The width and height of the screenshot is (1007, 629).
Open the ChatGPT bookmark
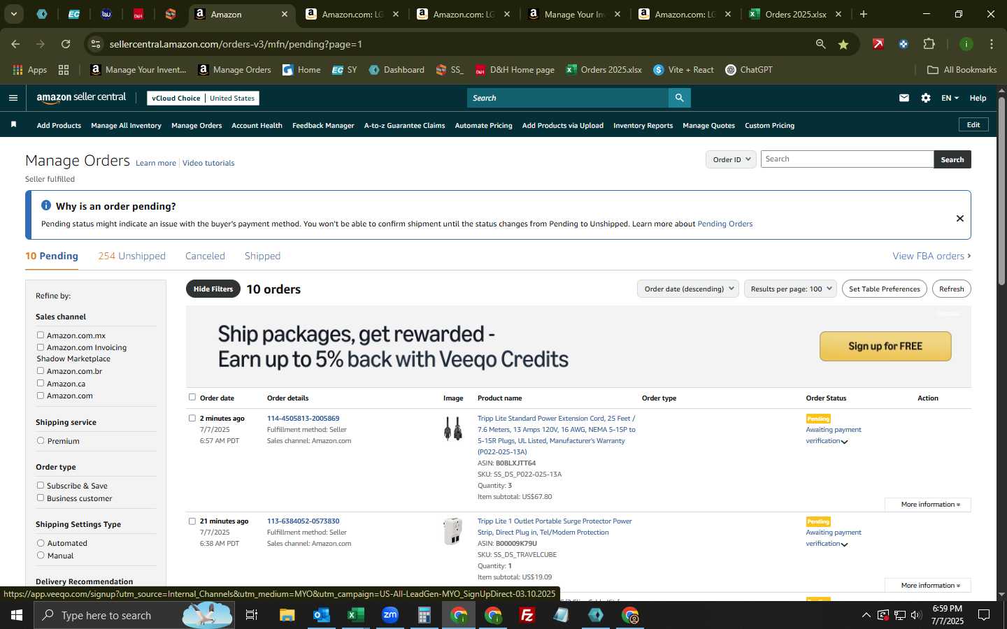(x=749, y=70)
